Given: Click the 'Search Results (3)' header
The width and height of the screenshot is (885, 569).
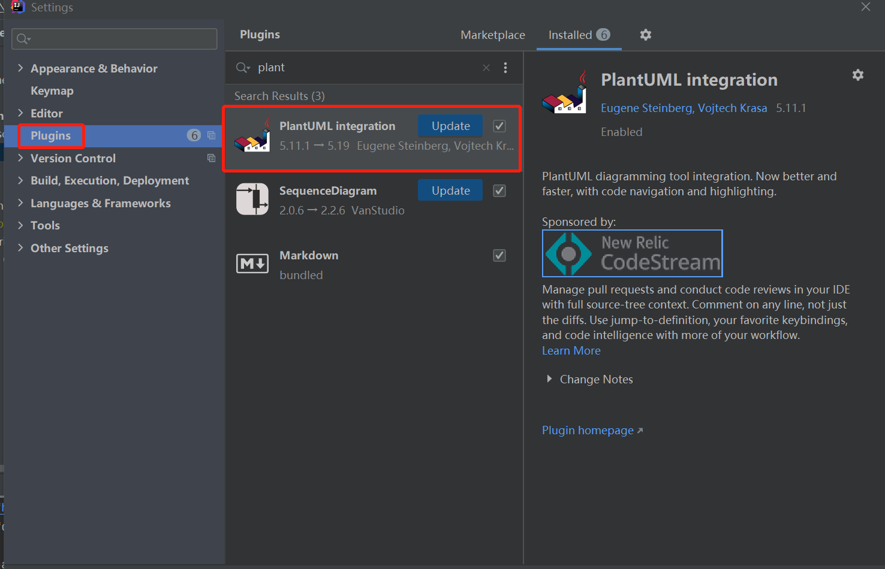Looking at the screenshot, I should tap(279, 96).
